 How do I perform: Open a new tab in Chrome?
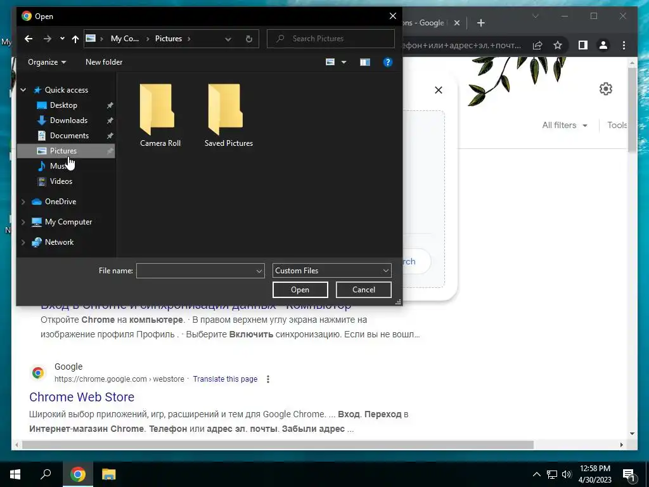tap(480, 23)
